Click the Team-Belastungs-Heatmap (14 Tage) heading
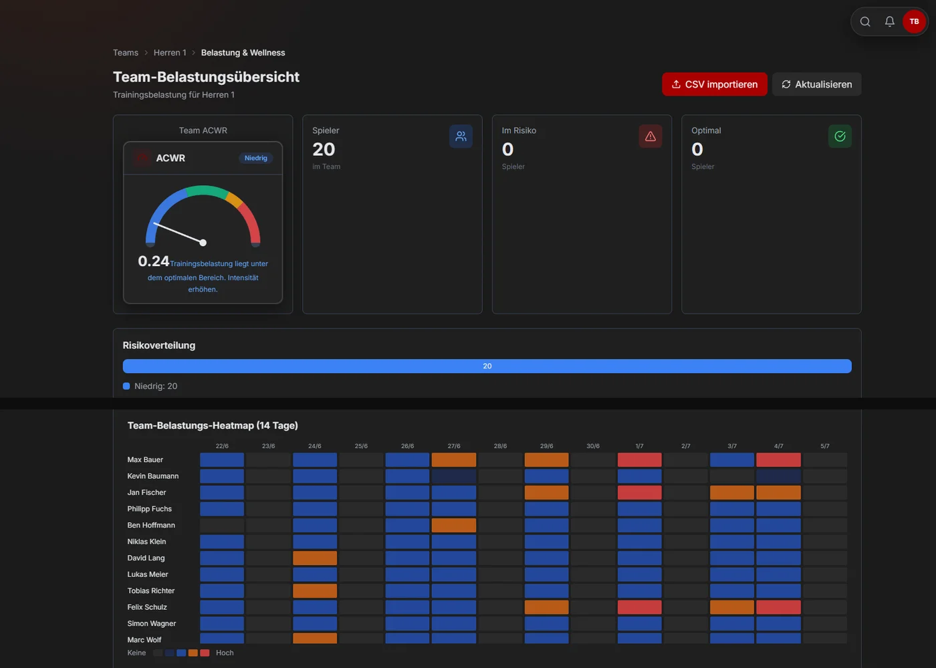Image resolution: width=936 pixels, height=668 pixels. (x=213, y=425)
